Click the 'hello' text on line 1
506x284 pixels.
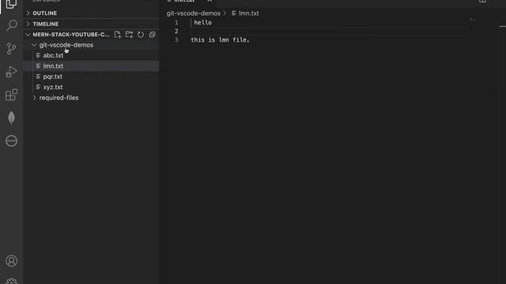point(202,23)
